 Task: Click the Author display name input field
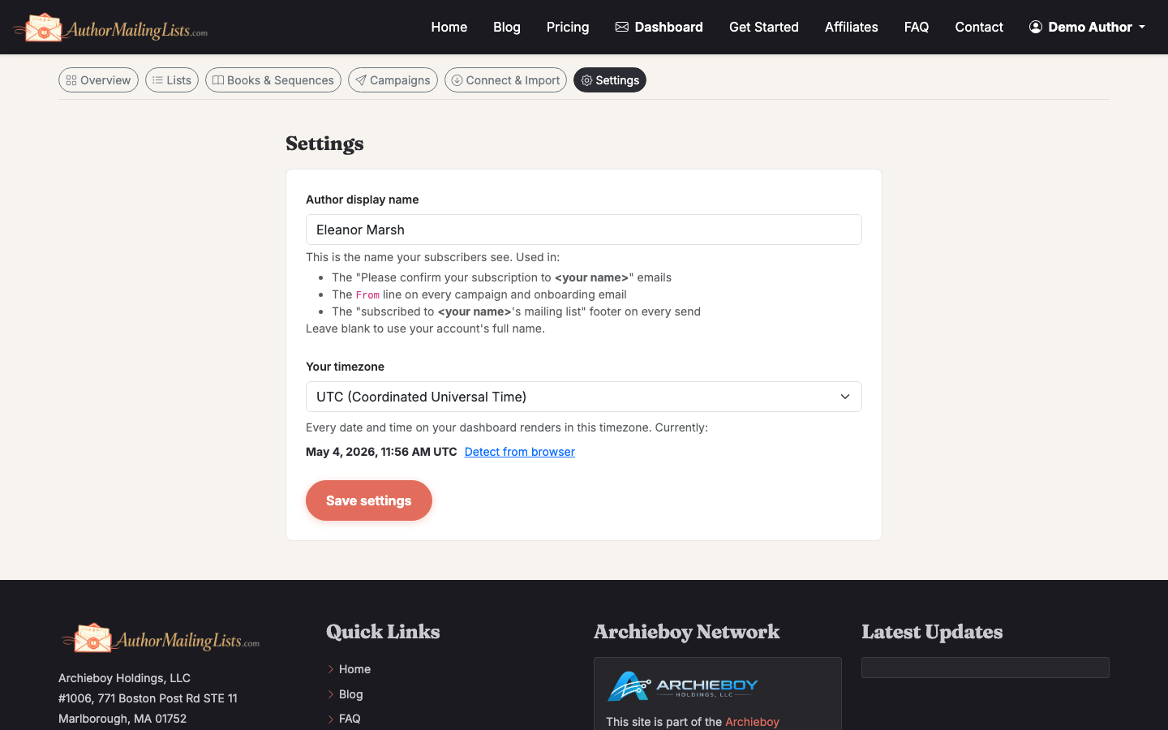click(x=584, y=230)
